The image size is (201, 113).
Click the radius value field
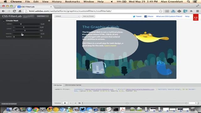43,24
